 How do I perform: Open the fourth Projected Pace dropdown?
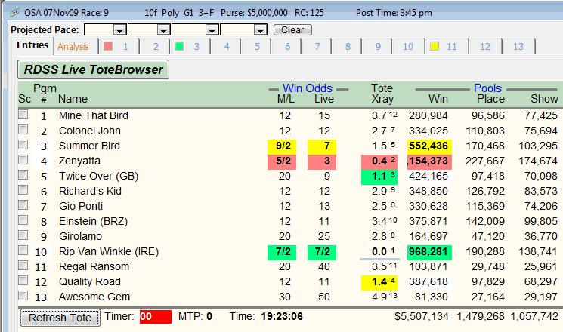[260, 30]
